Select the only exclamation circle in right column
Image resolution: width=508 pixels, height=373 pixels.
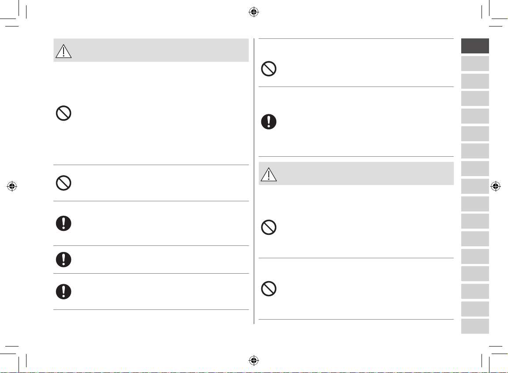pos(269,122)
